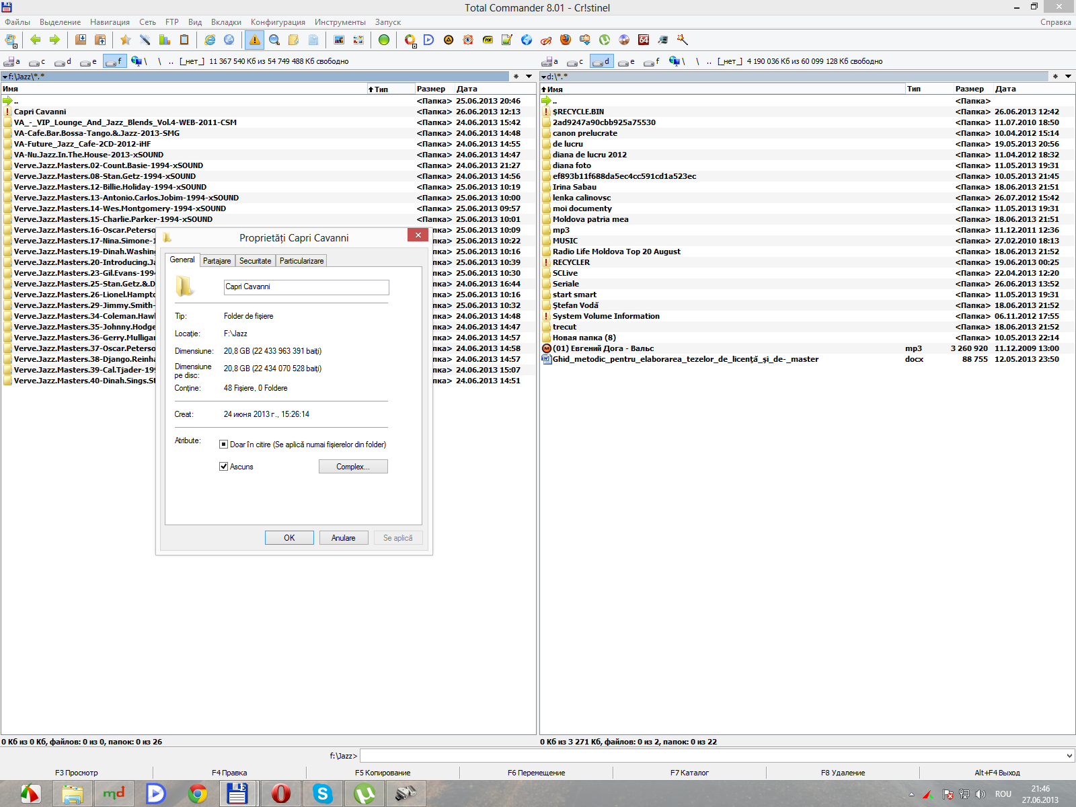
Task: Click the thumbnails view toolbar icon
Action: tap(358, 40)
